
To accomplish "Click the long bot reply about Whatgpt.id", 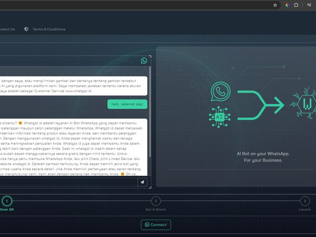I will click(74, 147).
